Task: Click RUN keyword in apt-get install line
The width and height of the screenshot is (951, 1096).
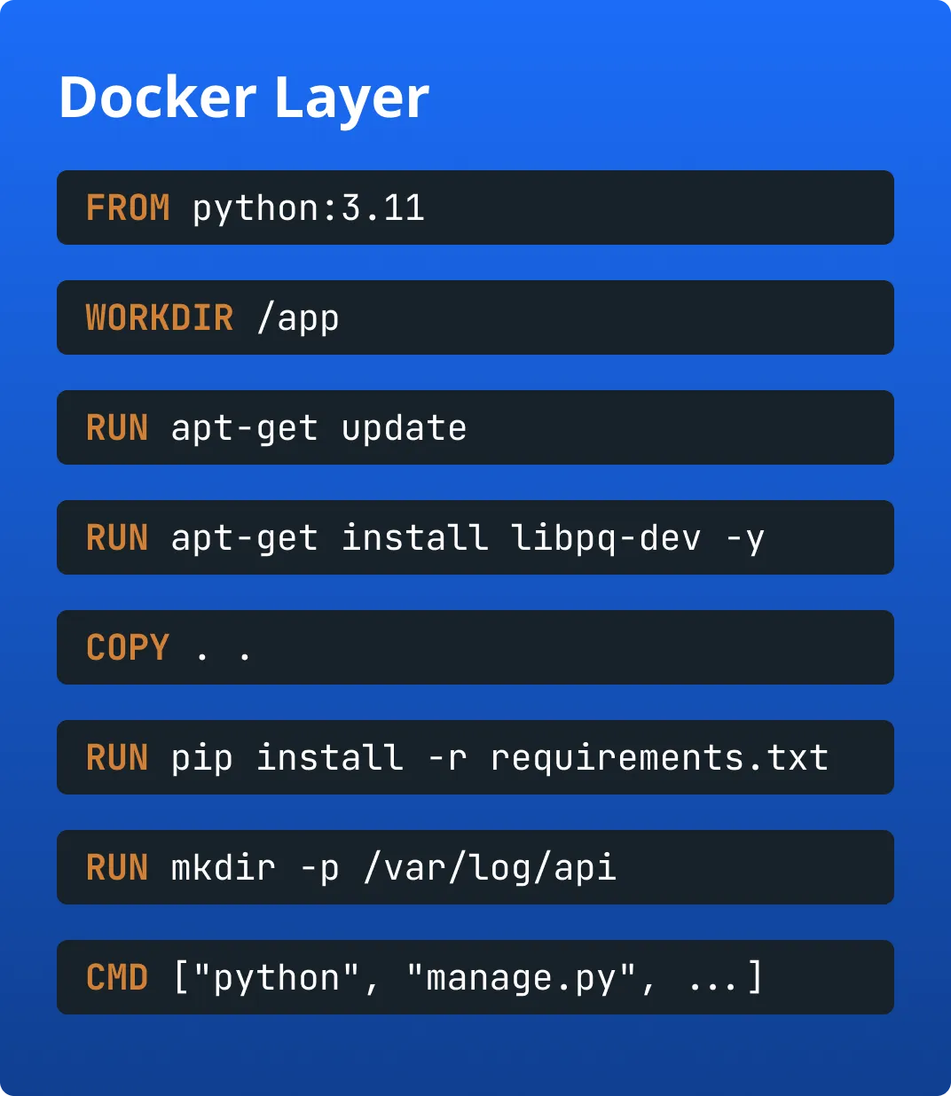Action: pos(117,538)
